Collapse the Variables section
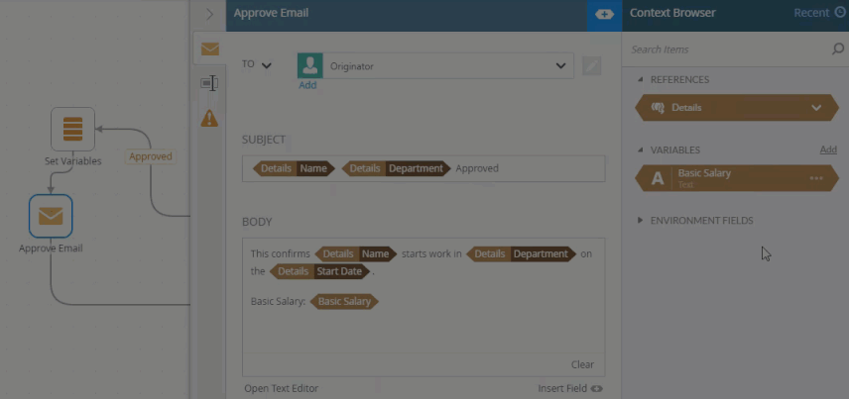The image size is (849, 399). click(x=641, y=150)
